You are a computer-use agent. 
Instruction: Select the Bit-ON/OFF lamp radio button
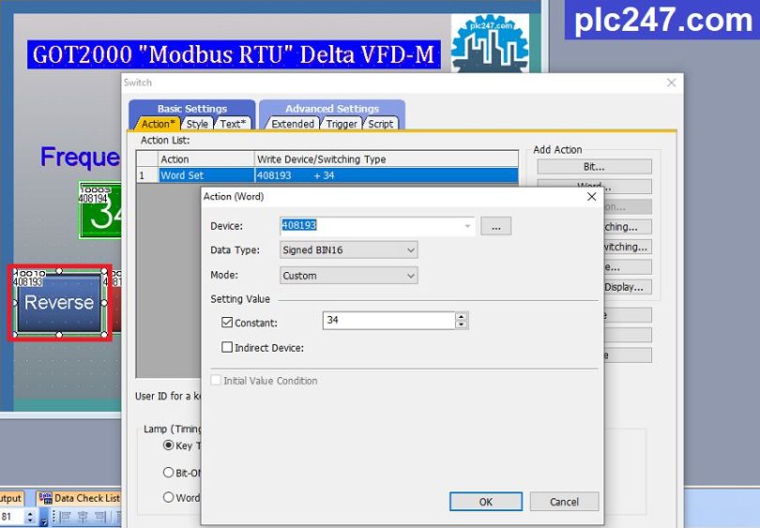pos(168,473)
